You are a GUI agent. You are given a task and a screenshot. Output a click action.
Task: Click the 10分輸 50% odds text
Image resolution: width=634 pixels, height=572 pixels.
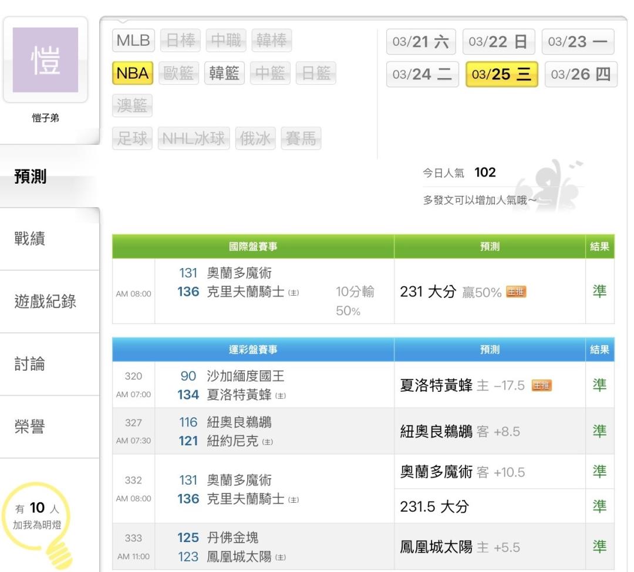(355, 301)
